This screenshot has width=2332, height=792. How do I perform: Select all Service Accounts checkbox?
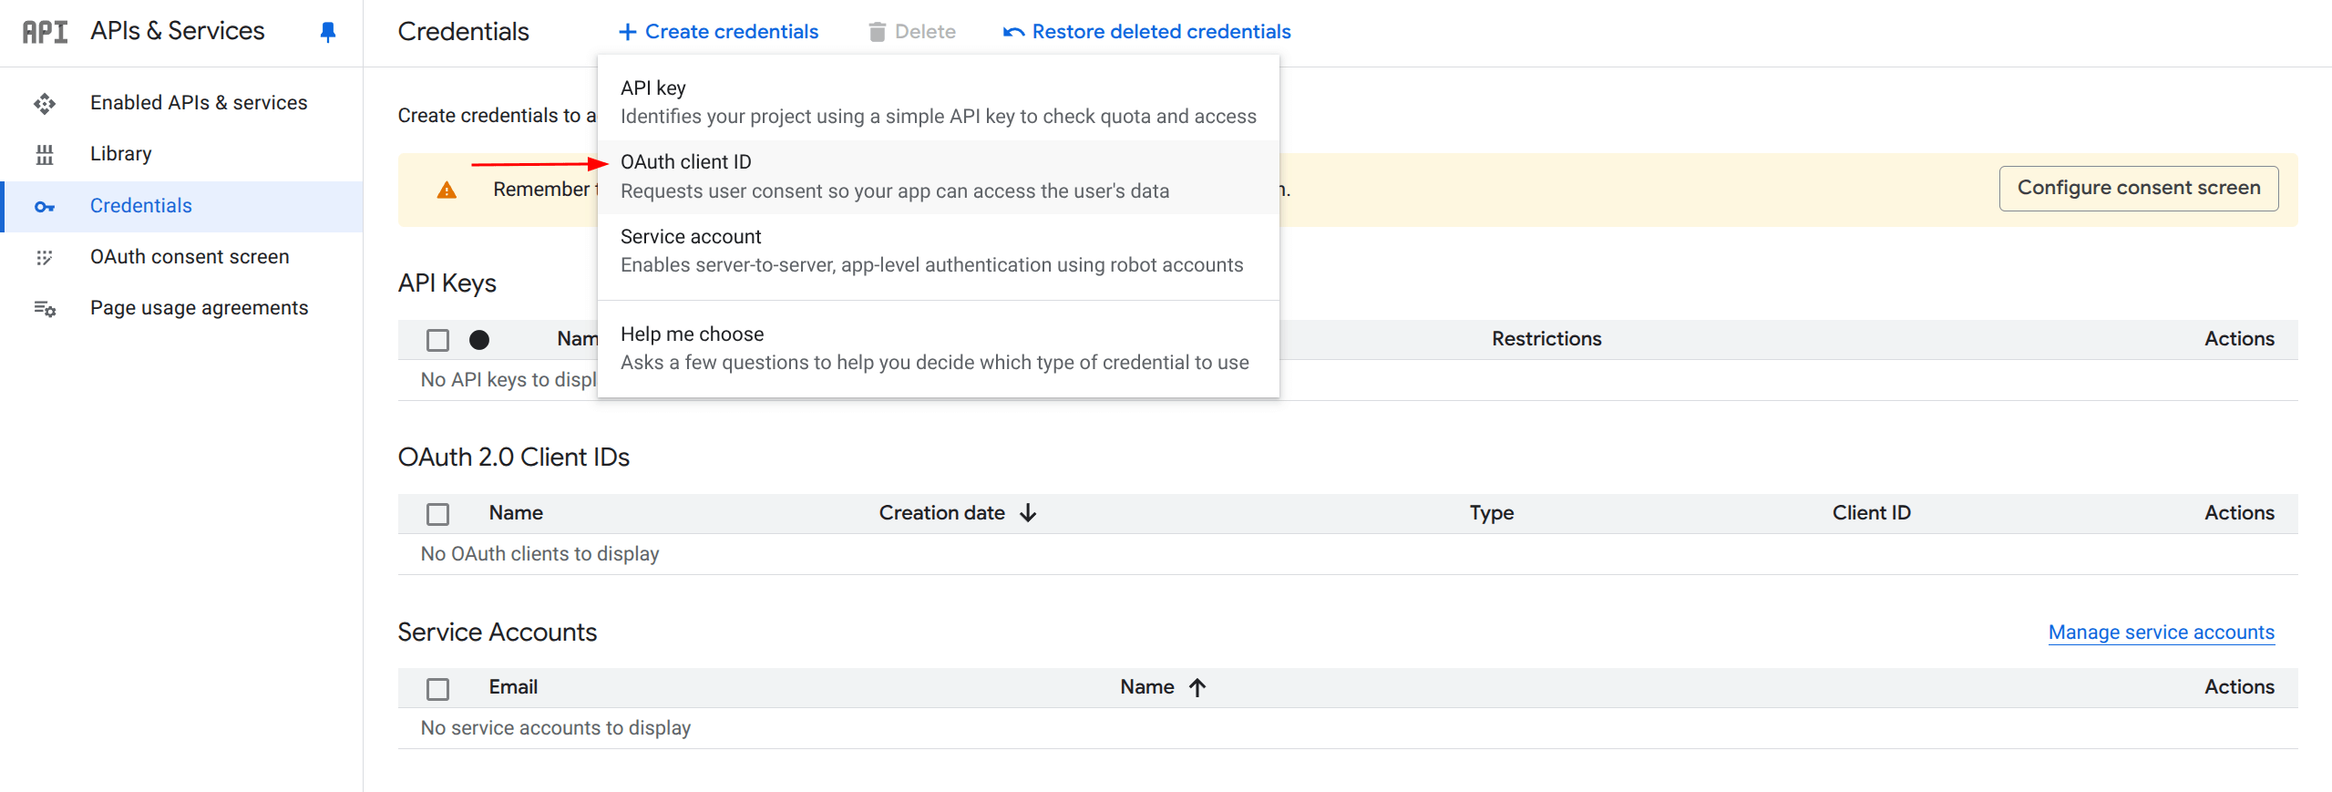pyautogui.click(x=438, y=688)
